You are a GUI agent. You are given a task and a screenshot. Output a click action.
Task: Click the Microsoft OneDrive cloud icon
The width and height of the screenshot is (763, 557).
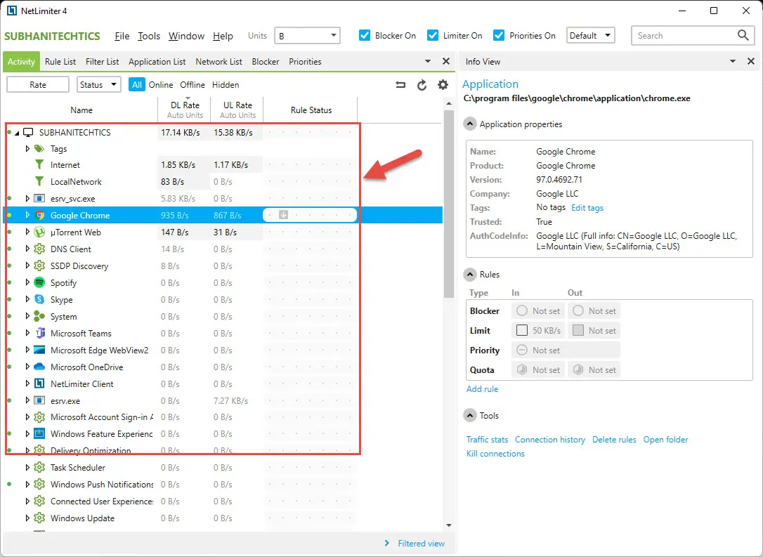click(x=39, y=367)
